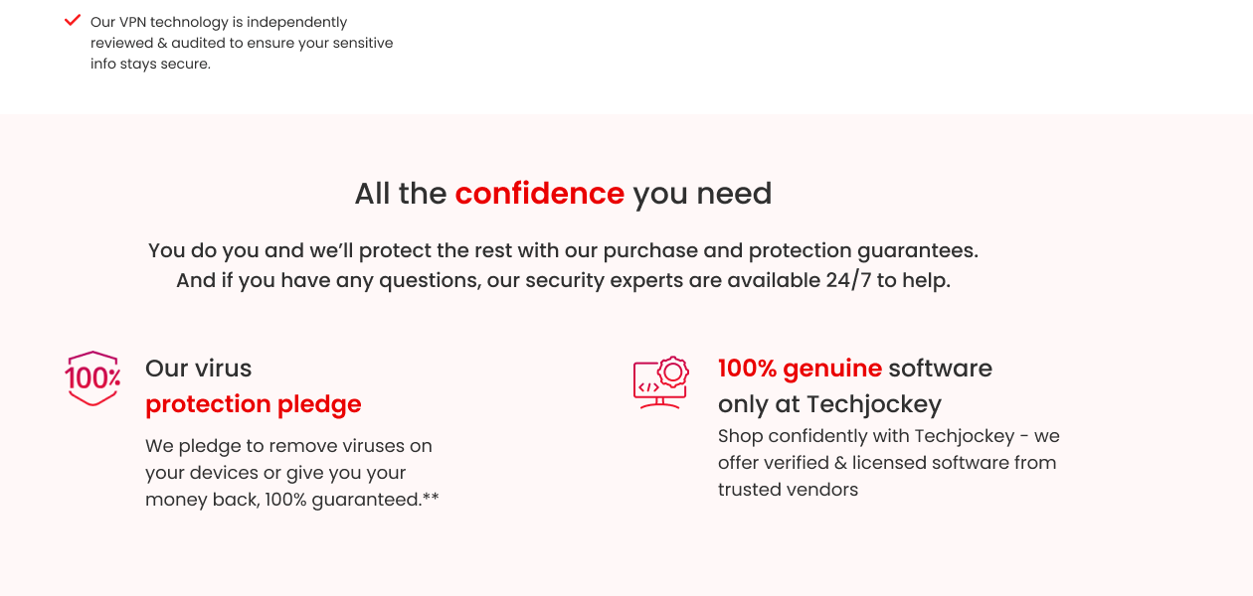Click the double-asterisk footnote marker

(x=431, y=498)
